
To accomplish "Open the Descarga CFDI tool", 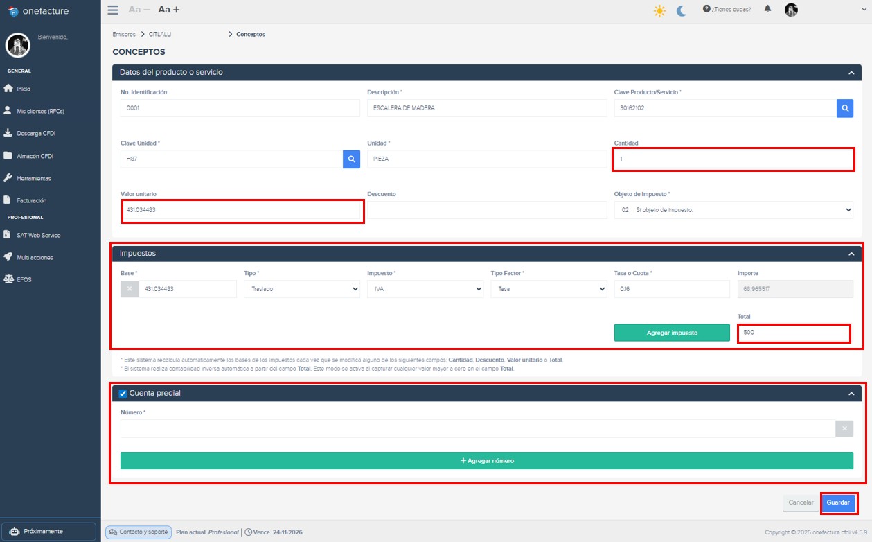I will tap(38, 133).
